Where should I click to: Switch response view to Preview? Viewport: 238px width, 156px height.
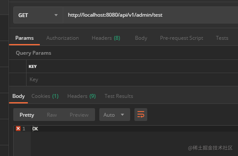(79, 115)
